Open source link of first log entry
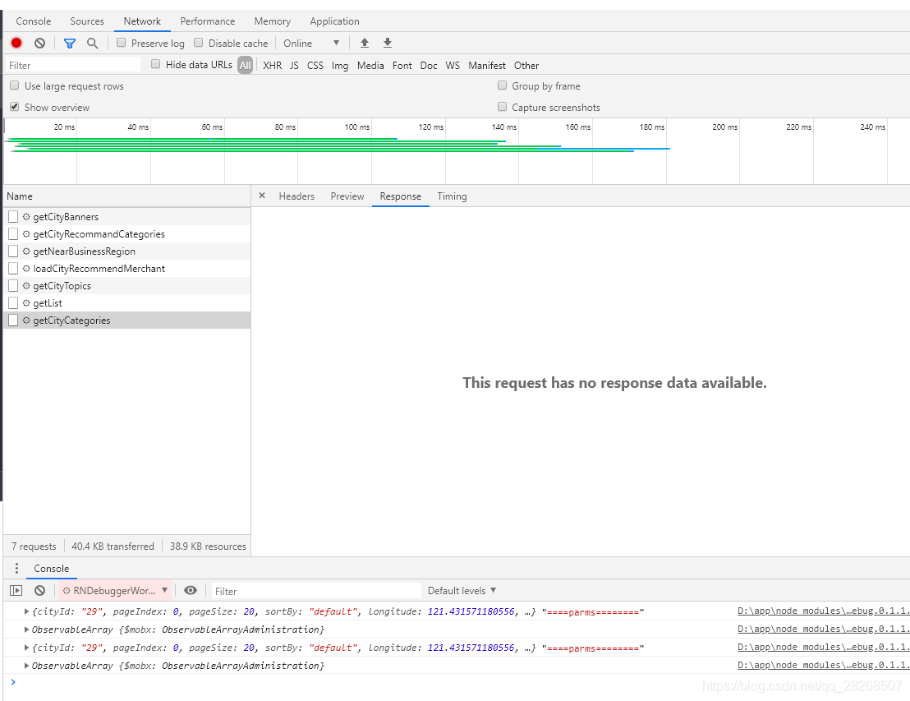Screen dimensions: 910x701 [x=823, y=611]
